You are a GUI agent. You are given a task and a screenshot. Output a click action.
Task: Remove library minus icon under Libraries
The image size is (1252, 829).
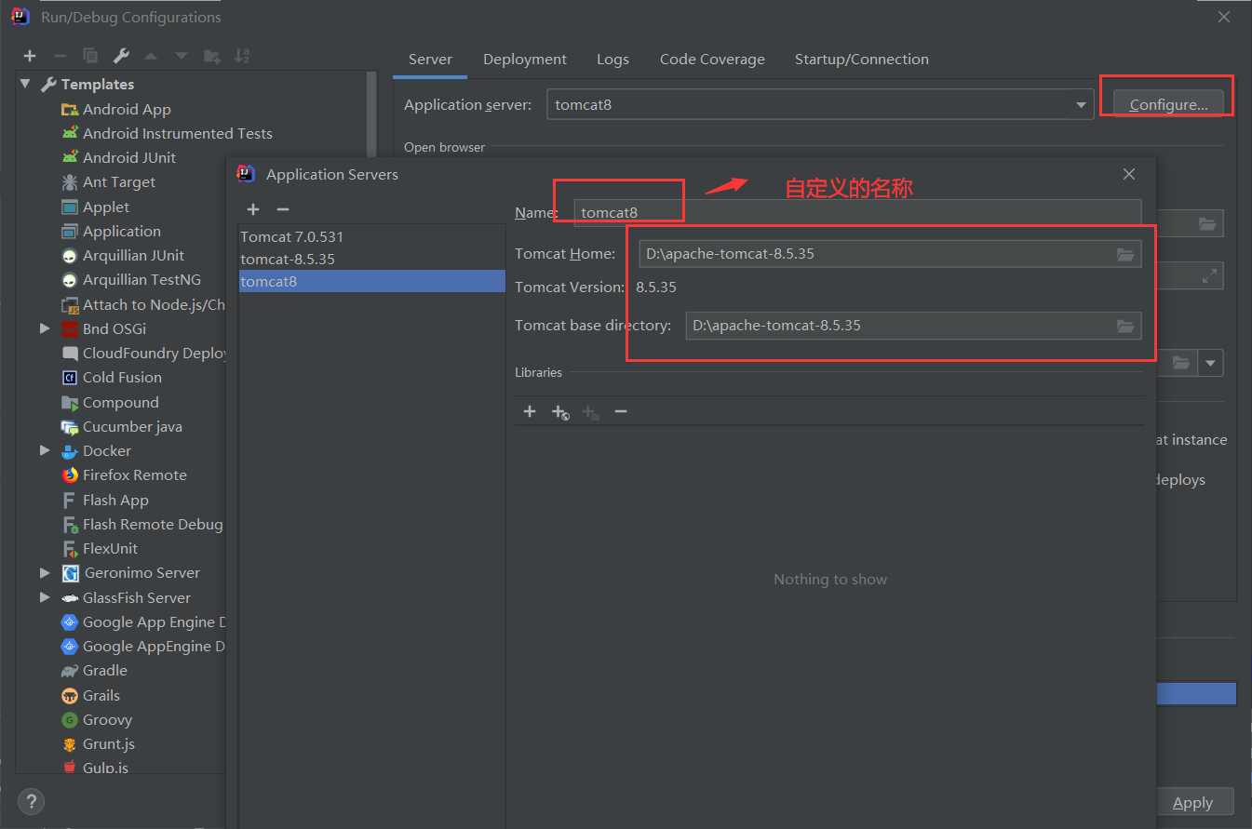click(x=621, y=411)
